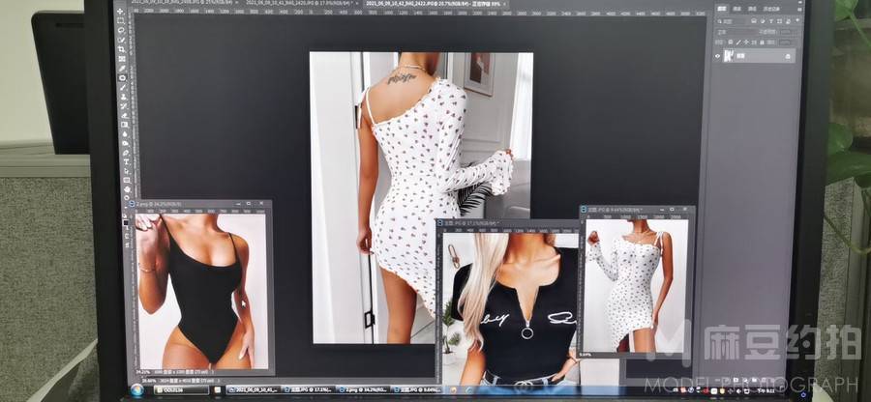
Task: Open the Layers panel flyout menu
Action: (x=800, y=10)
